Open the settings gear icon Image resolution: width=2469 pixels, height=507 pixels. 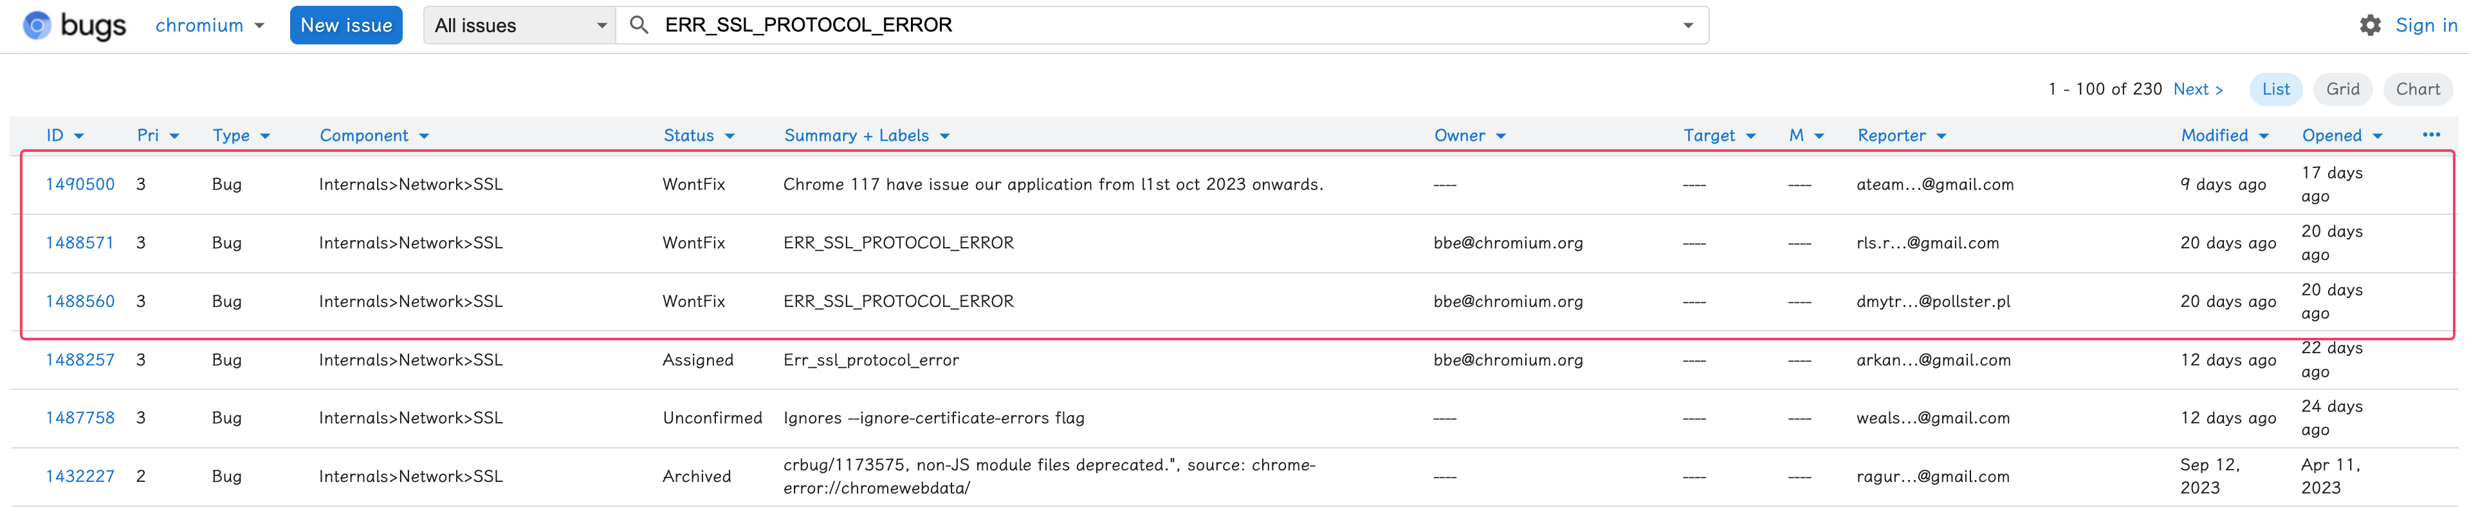click(x=2369, y=26)
